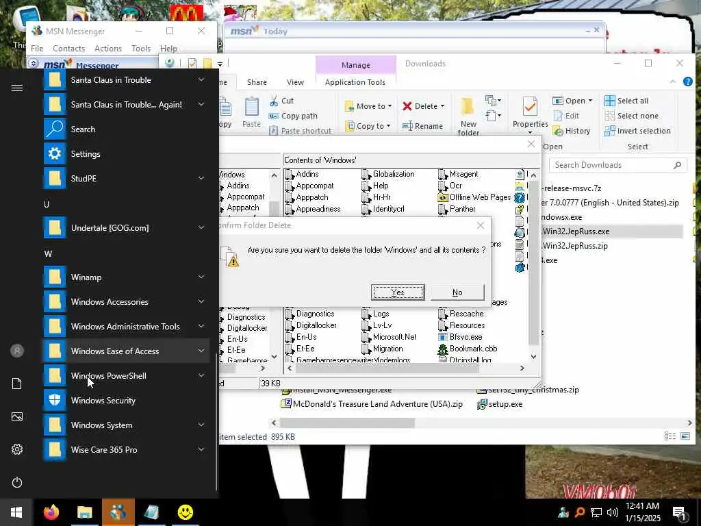Click the smiley face taskbar icon

[185, 512]
